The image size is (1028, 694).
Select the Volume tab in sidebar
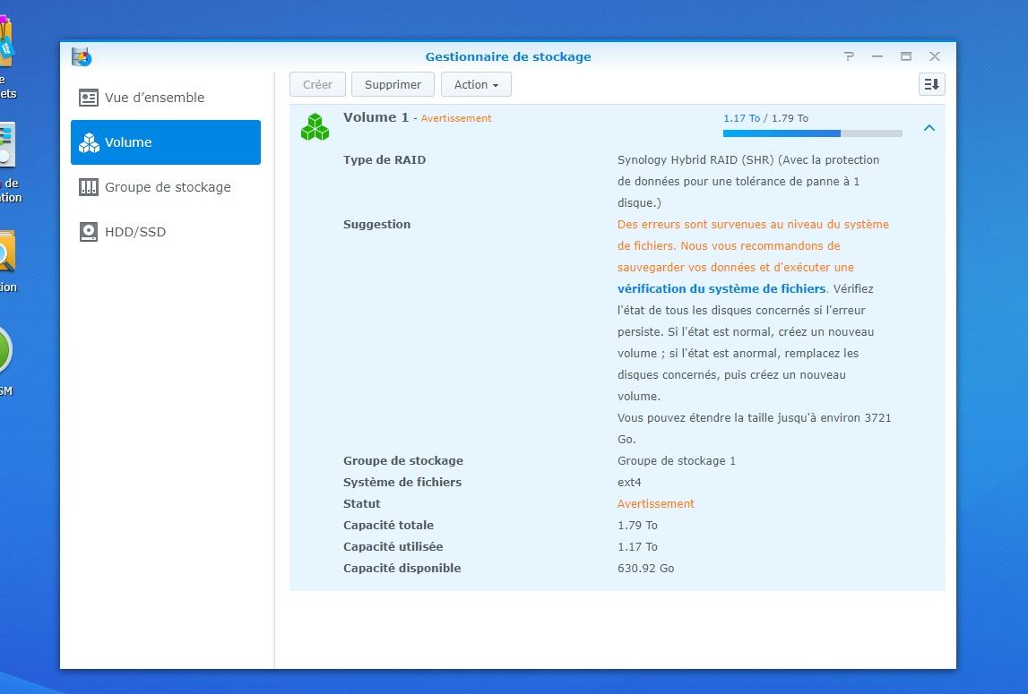coord(166,142)
